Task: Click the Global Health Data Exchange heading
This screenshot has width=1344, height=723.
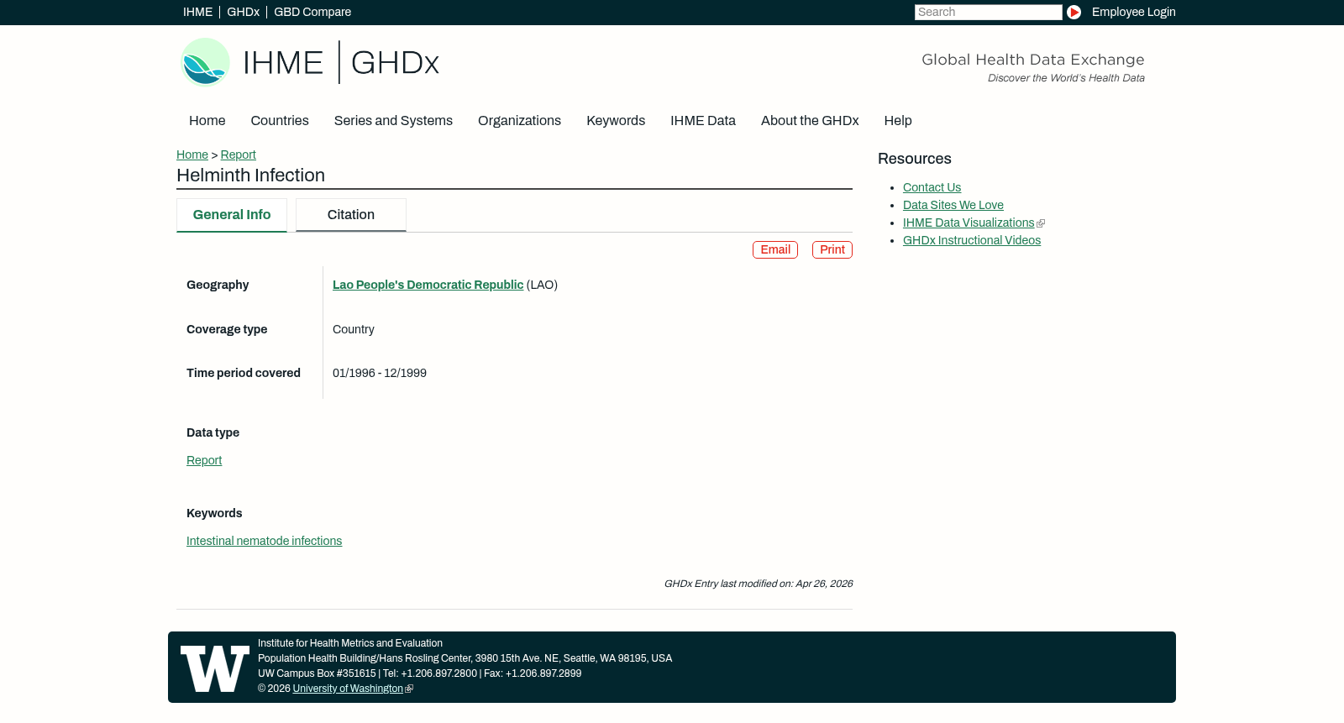Action: [x=1033, y=60]
